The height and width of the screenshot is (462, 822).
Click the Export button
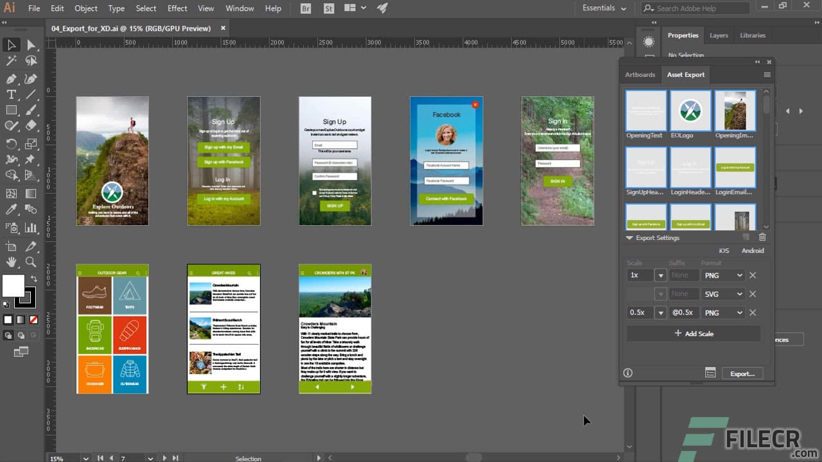(x=742, y=373)
